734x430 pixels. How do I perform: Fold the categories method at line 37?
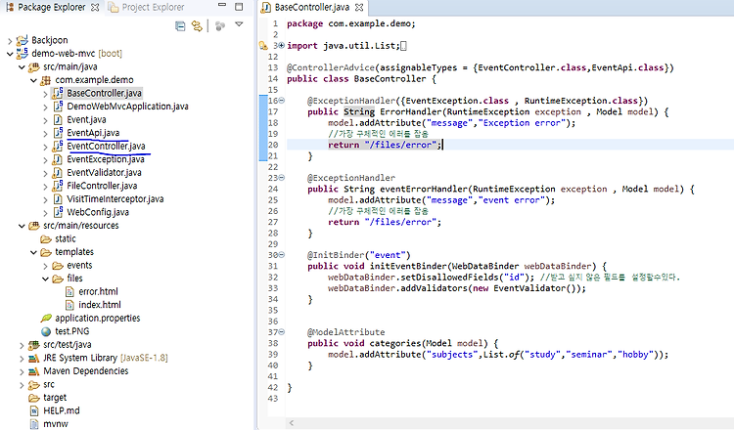282,332
